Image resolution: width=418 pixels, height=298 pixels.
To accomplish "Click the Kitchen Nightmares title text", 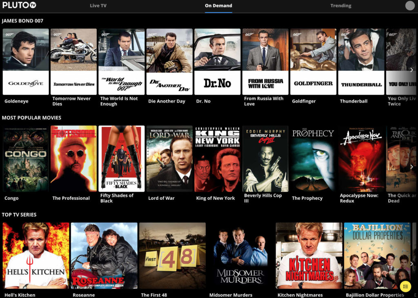I will coord(300,295).
